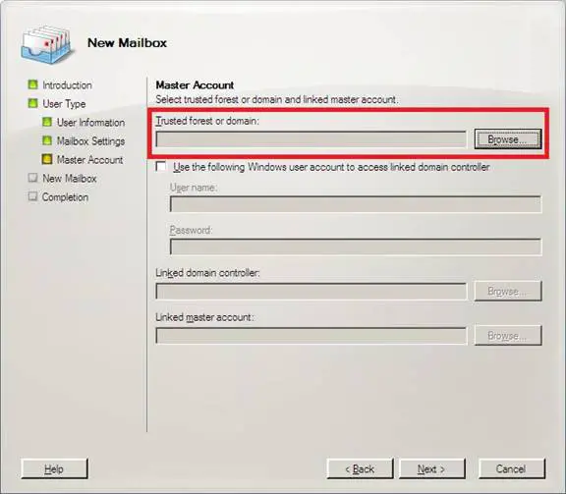Screen dimensions: 566x494
Task: Click the New Mailbox wizard mailbox icon
Action: [46, 45]
